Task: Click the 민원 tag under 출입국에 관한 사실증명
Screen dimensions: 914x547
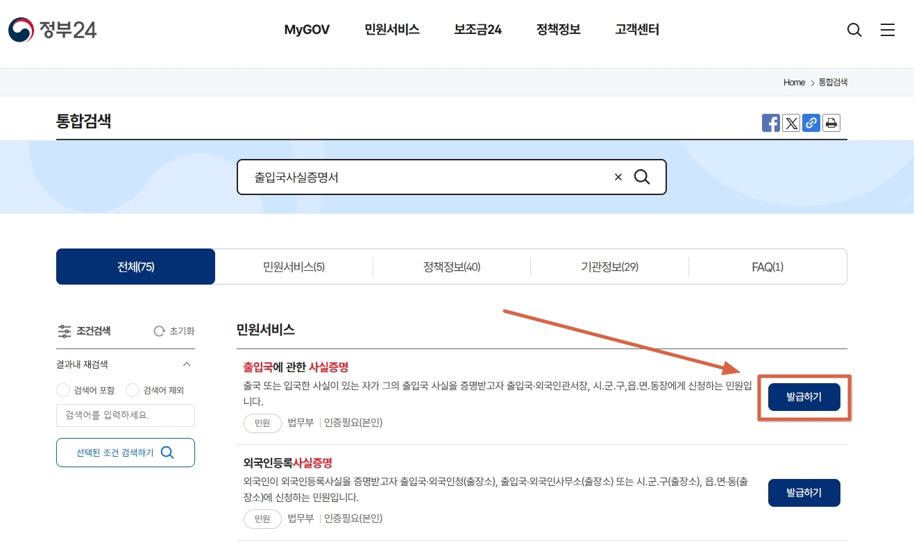Action: tap(262, 423)
